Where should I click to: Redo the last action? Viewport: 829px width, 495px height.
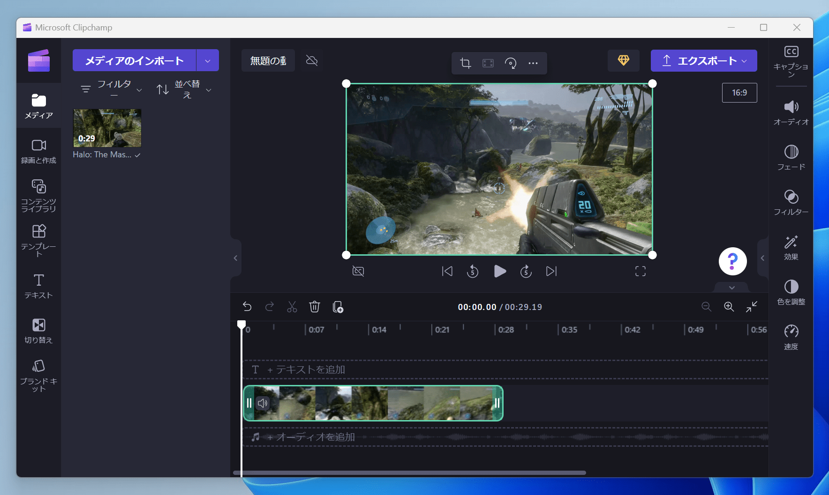(x=269, y=307)
